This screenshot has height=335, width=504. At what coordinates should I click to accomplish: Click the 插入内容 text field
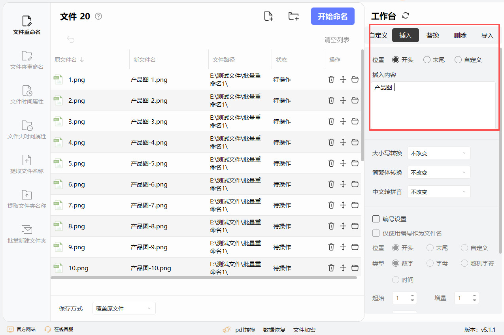click(x=433, y=105)
